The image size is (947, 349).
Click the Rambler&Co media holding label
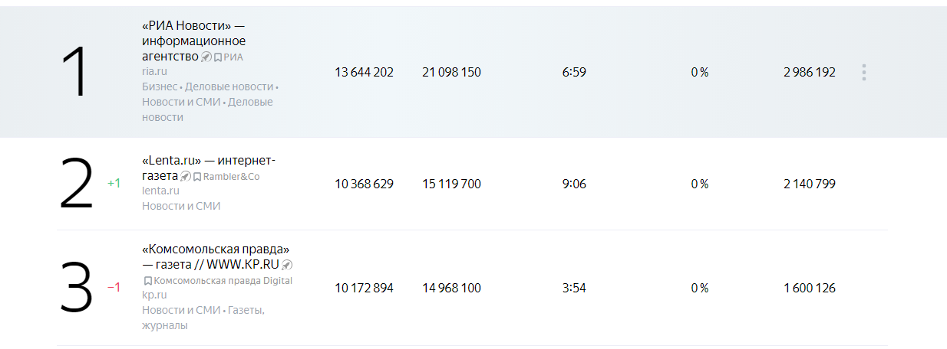[232, 177]
